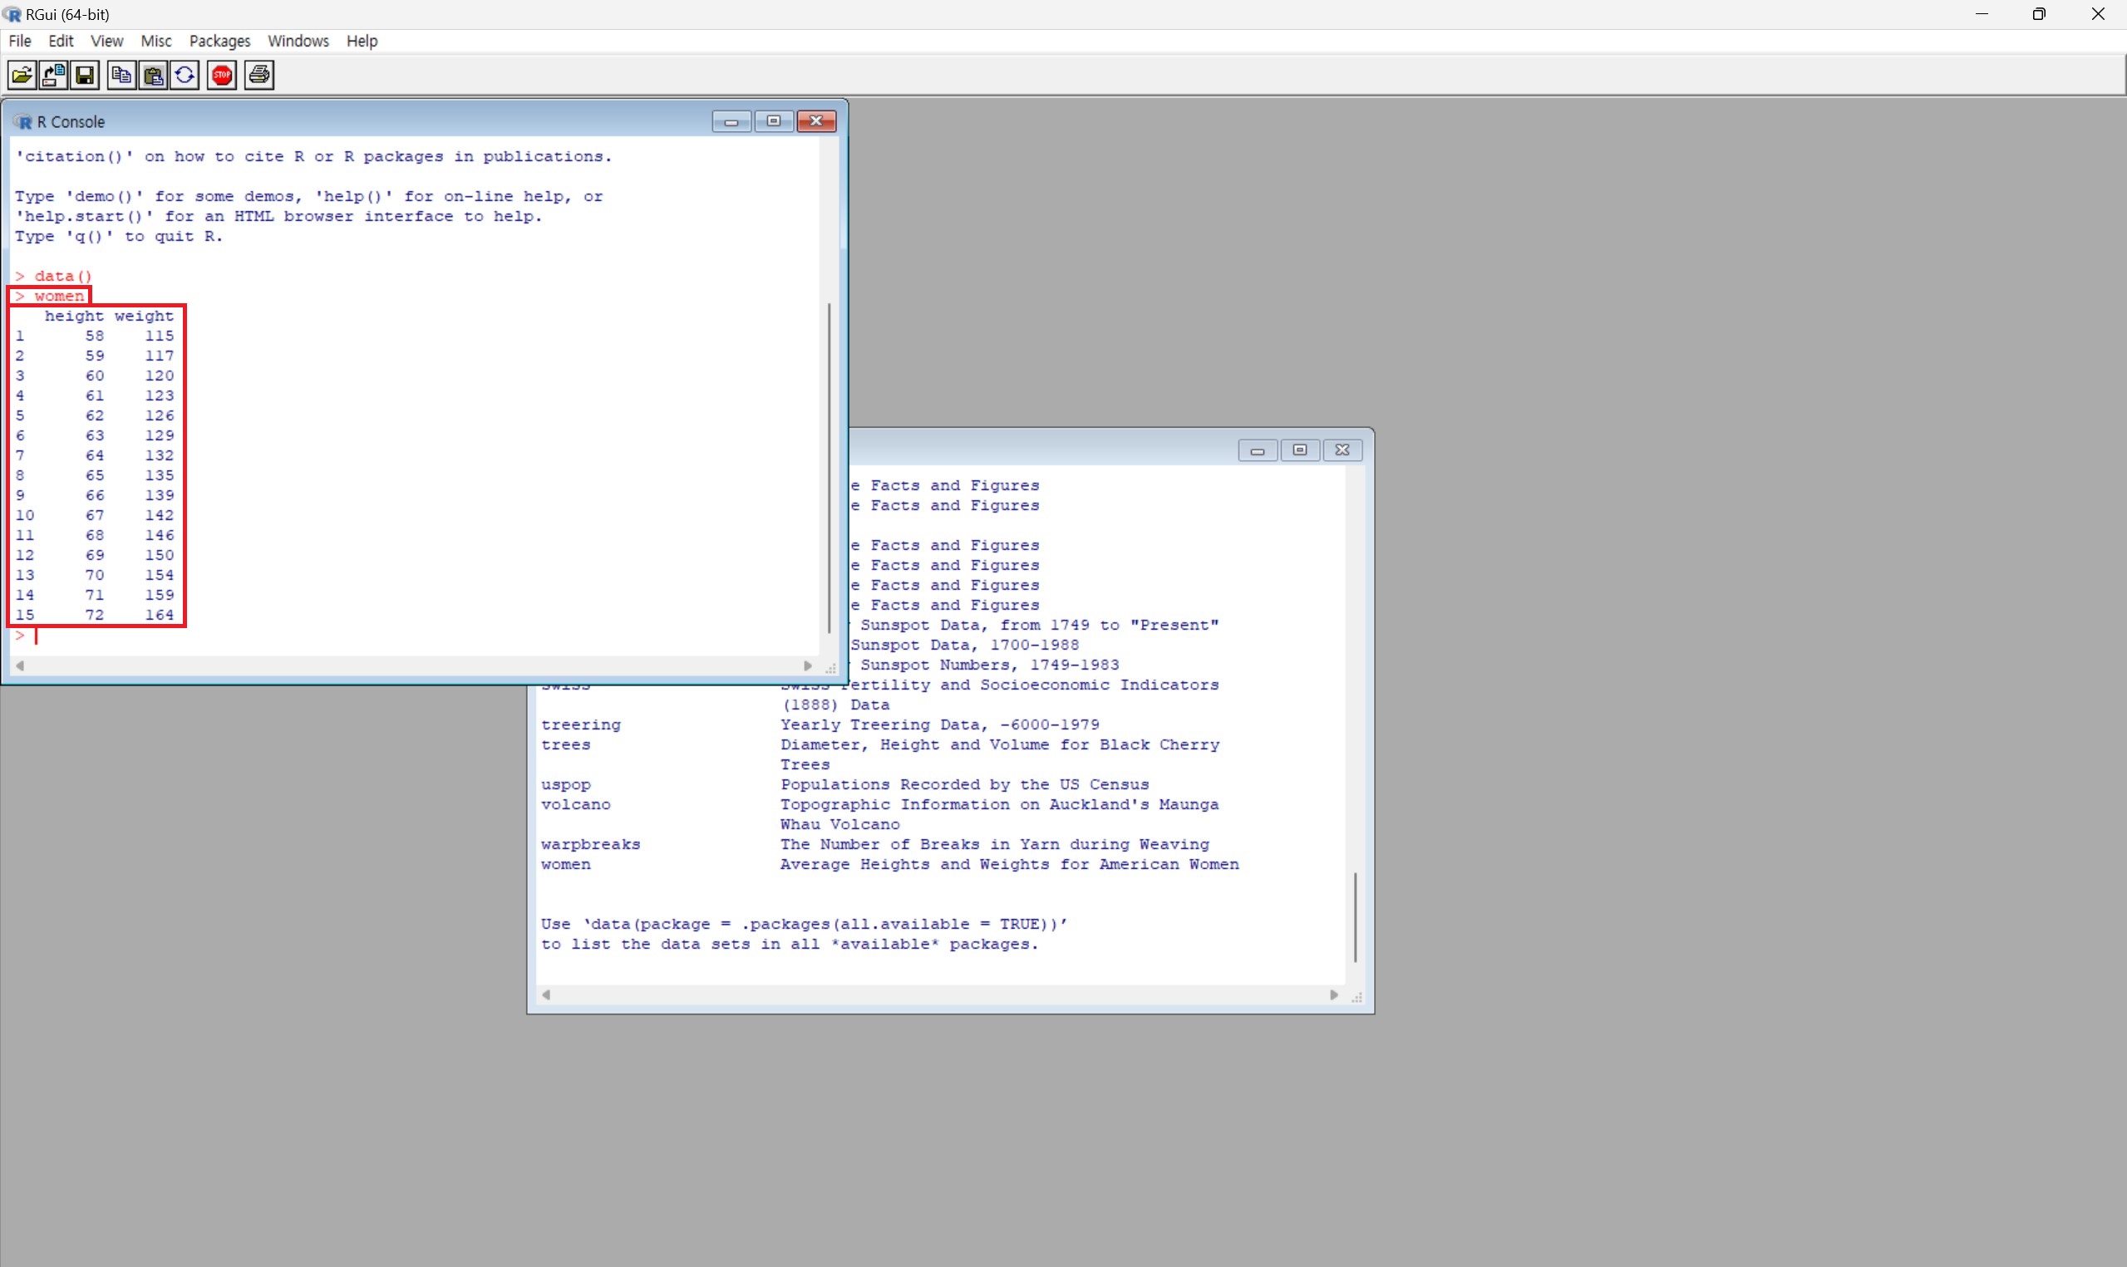Screen dimensions: 2127x1267
Task: Open the Windows menu
Action: click(x=298, y=41)
